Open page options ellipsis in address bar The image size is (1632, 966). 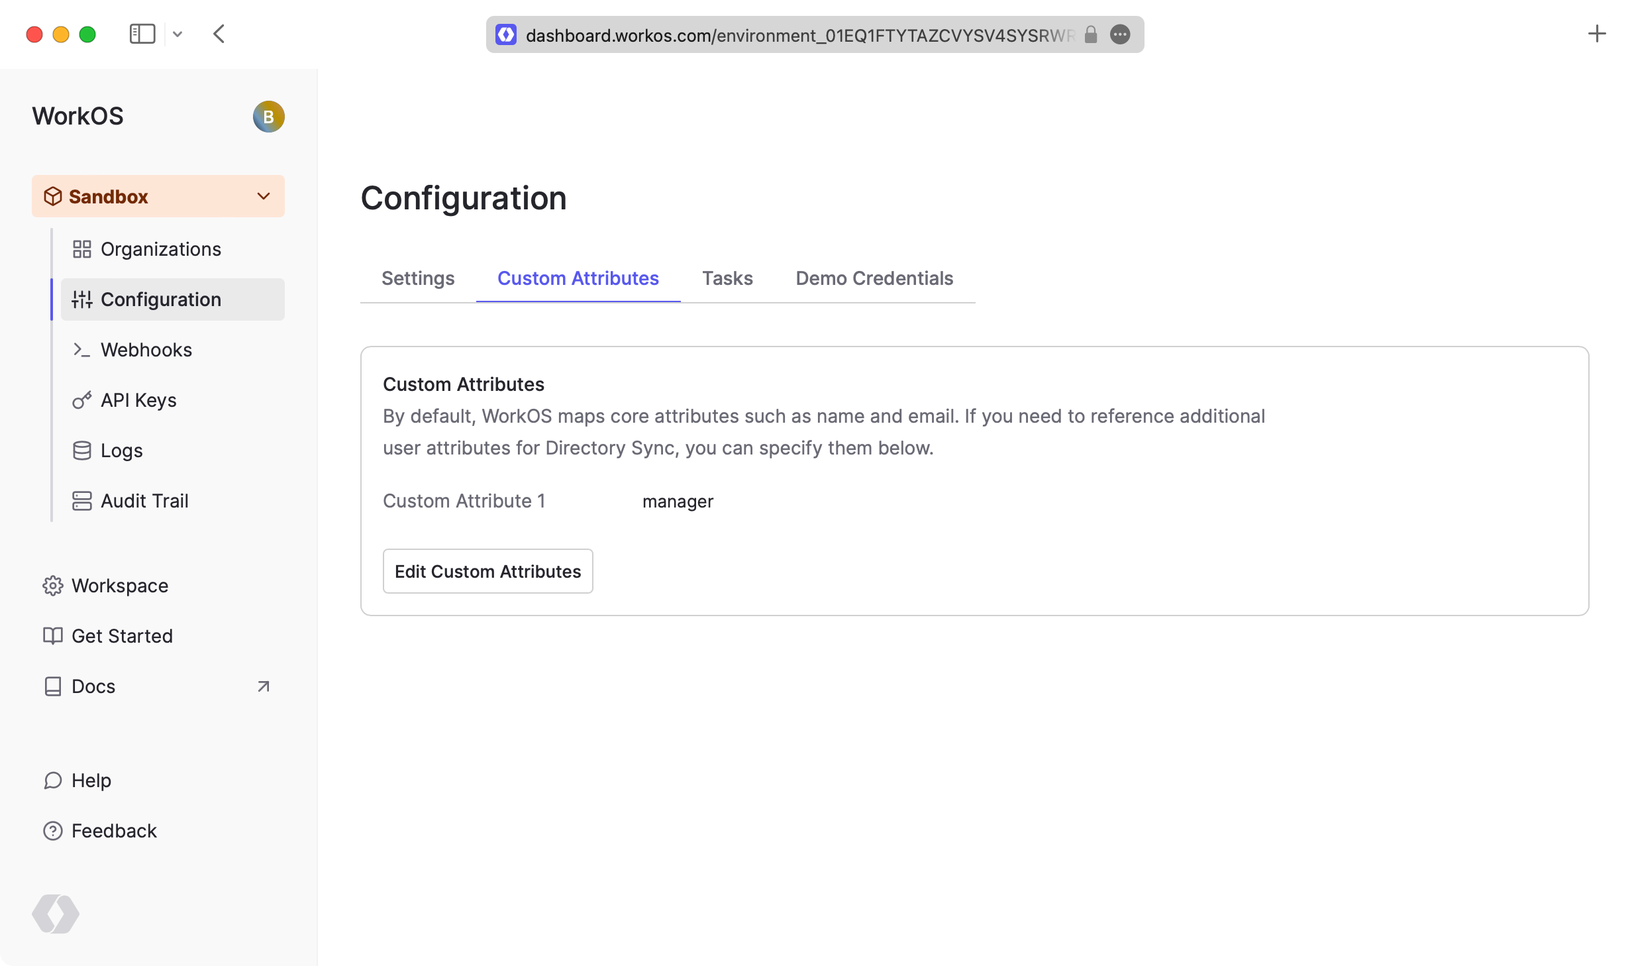pyautogui.click(x=1120, y=34)
